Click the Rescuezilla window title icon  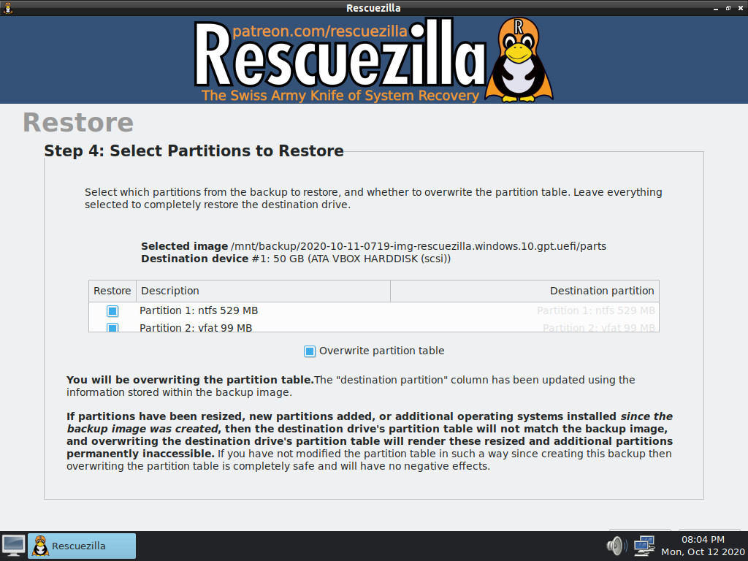(x=7, y=7)
